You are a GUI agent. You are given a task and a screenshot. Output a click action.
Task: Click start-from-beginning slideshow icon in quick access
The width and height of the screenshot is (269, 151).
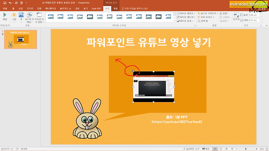click(x=21, y=3)
